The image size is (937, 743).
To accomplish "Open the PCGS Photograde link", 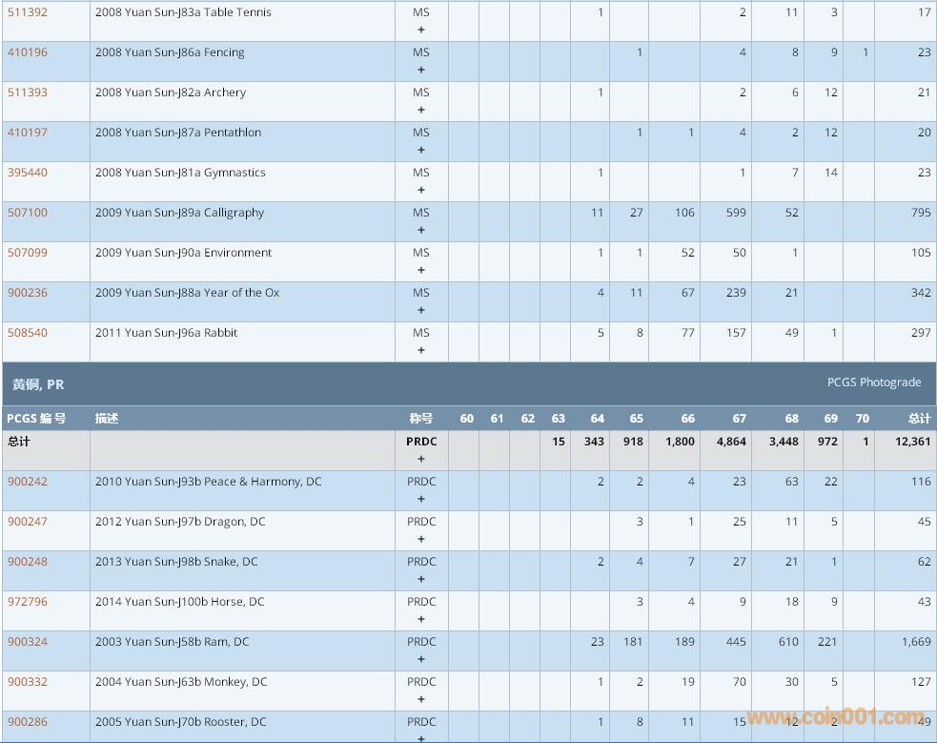I will click(873, 382).
